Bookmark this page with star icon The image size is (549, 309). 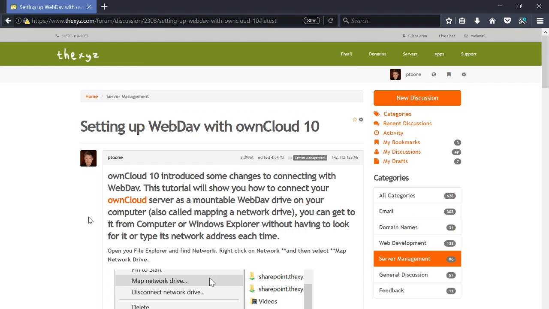coord(449,21)
